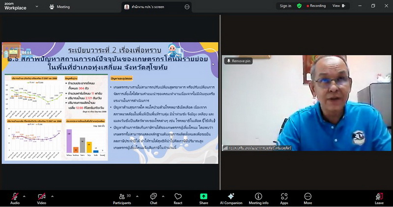393x207 pixels.
Task: Click Remove pin on the speaker video
Action: pos(239,61)
